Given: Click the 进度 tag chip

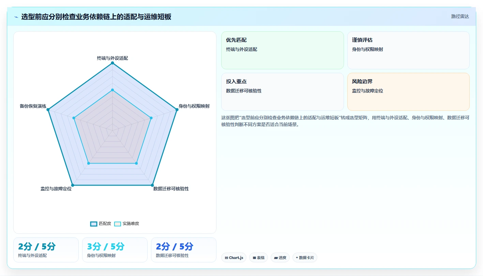Looking at the screenshot, I should click(280, 258).
